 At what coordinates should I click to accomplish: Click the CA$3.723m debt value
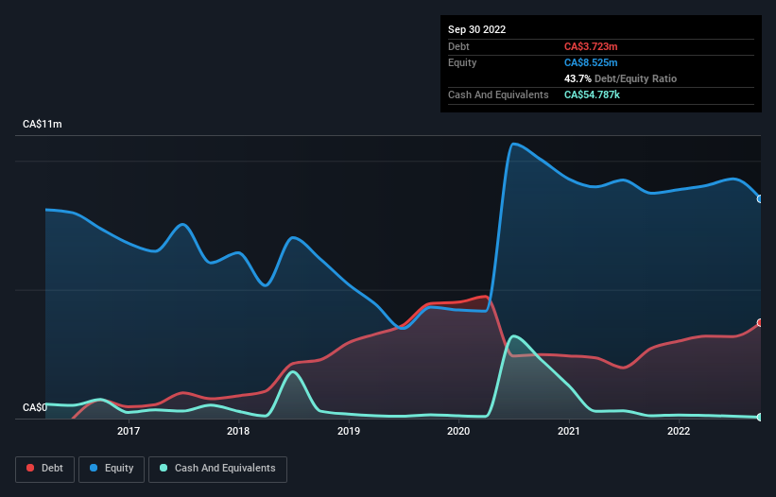click(x=591, y=46)
